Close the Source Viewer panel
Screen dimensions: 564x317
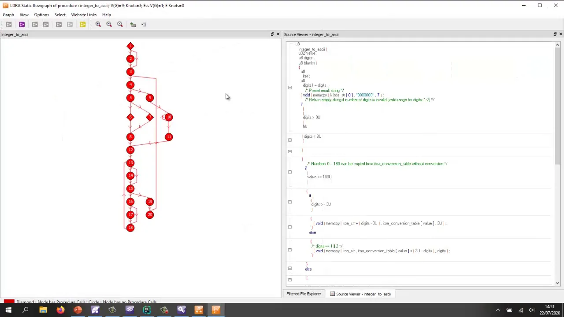[561, 34]
